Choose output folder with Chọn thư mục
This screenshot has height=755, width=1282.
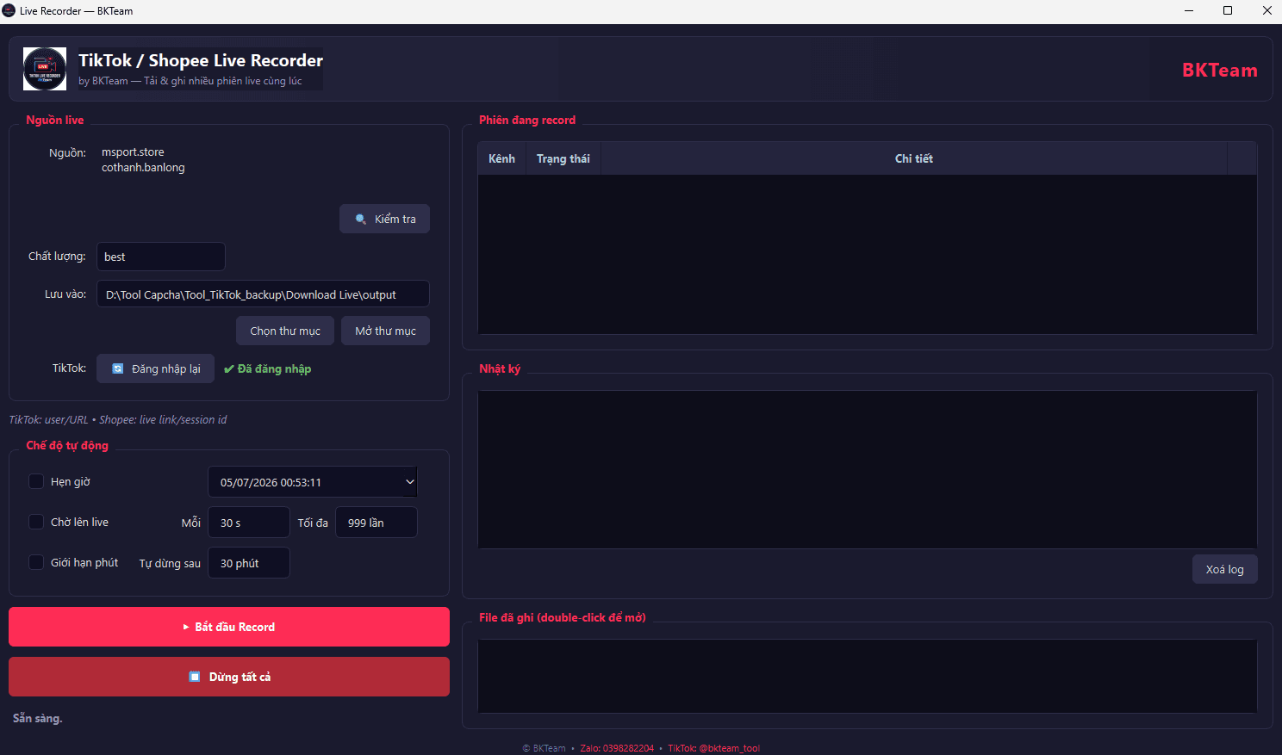pos(285,331)
